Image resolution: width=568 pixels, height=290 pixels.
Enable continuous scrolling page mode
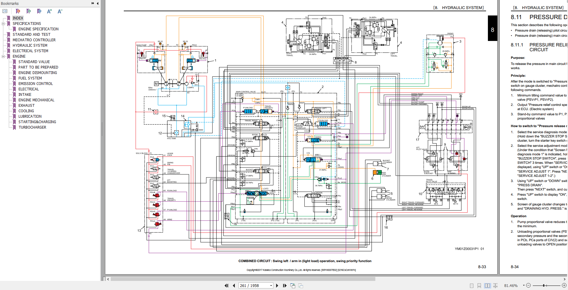click(x=479, y=285)
